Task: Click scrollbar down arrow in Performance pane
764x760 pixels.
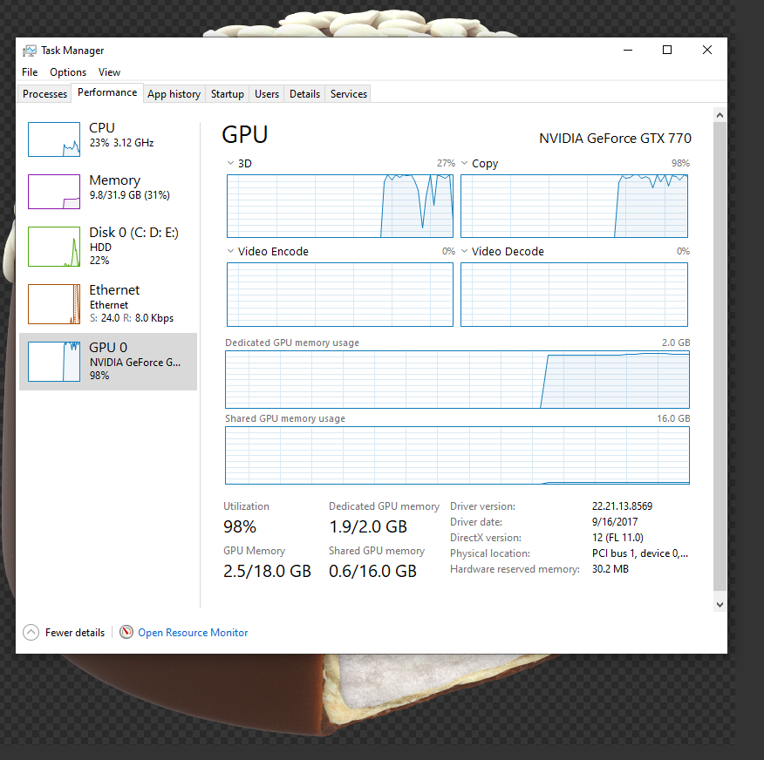Action: tap(720, 604)
